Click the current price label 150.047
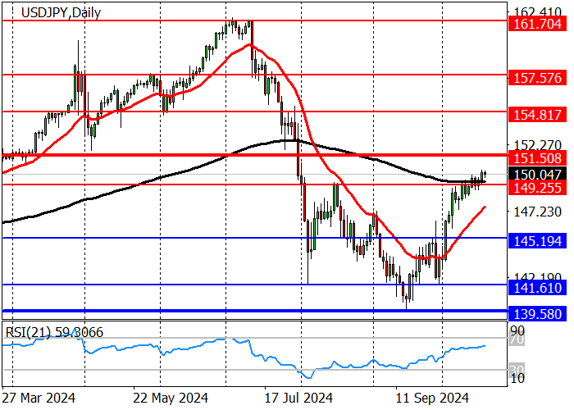This screenshot has height=410, width=574. pos(537,175)
